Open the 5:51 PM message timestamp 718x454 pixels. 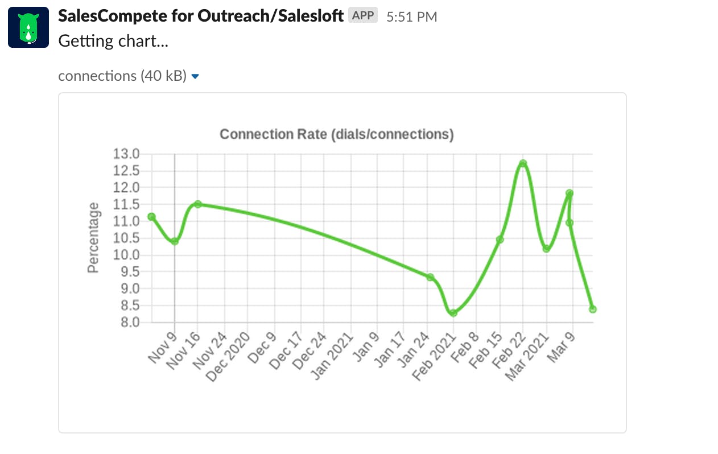click(x=411, y=17)
